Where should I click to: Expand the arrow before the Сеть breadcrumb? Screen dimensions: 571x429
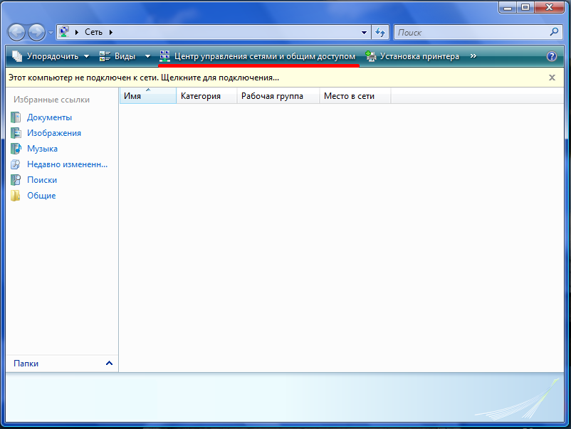point(76,32)
